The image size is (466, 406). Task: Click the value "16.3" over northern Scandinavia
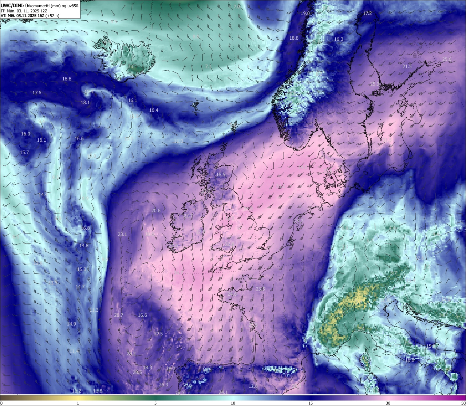tap(339, 39)
